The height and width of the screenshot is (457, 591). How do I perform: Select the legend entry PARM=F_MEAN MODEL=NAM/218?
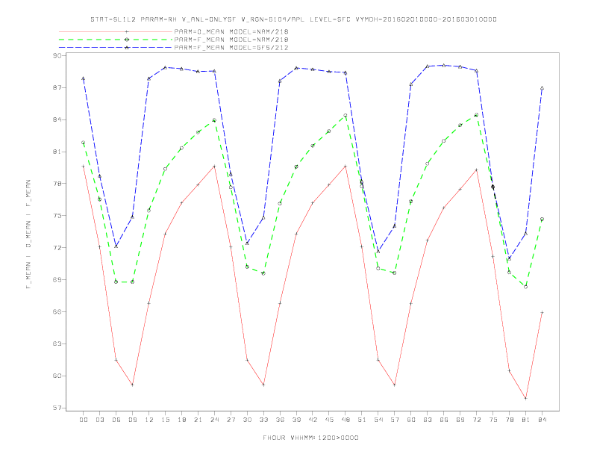click(231, 40)
